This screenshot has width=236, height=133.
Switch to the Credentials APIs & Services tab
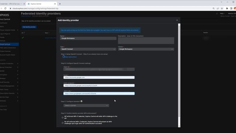click(11, 4)
